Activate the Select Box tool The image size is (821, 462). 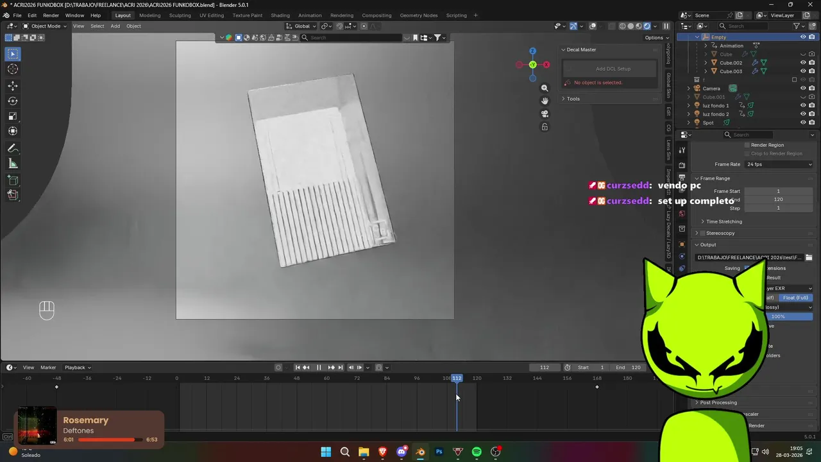(13, 54)
